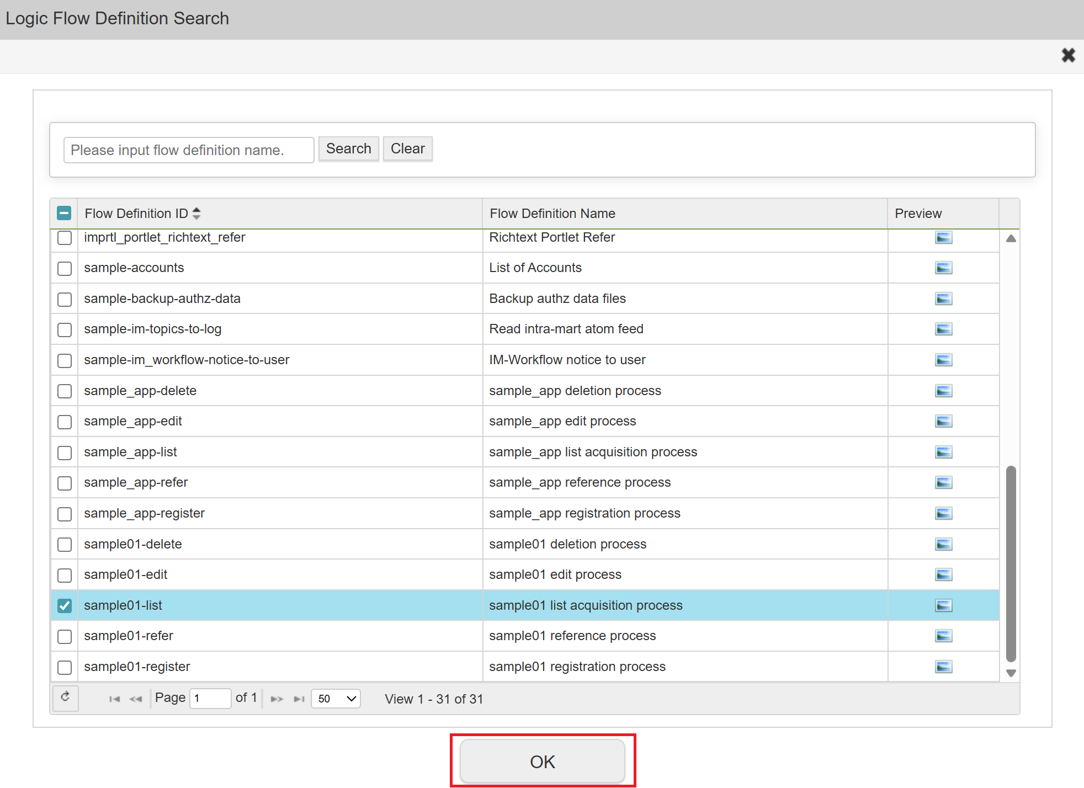Click the Flow Definition Name header

coord(552,214)
